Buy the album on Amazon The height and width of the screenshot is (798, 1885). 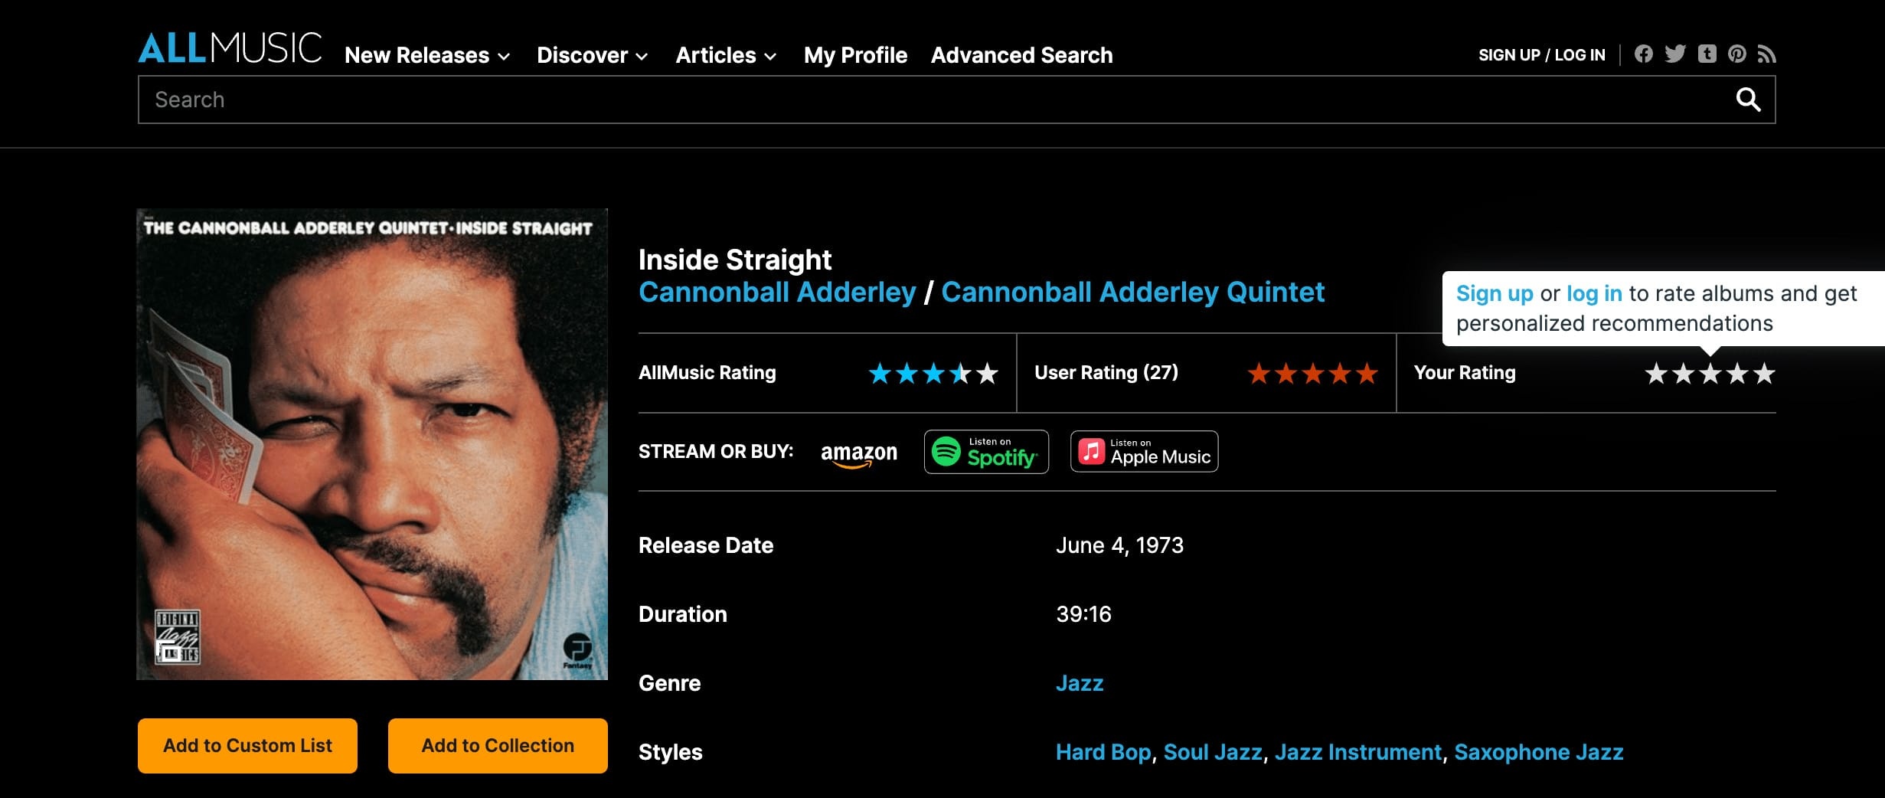coord(860,453)
